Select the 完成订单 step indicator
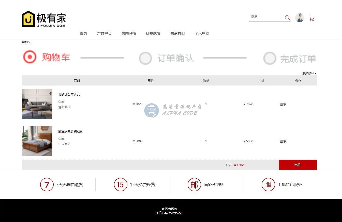The image size is (342, 222). pyautogui.click(x=290, y=59)
